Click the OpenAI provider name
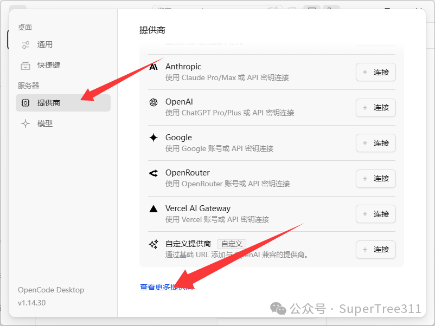435x326 pixels. (179, 102)
